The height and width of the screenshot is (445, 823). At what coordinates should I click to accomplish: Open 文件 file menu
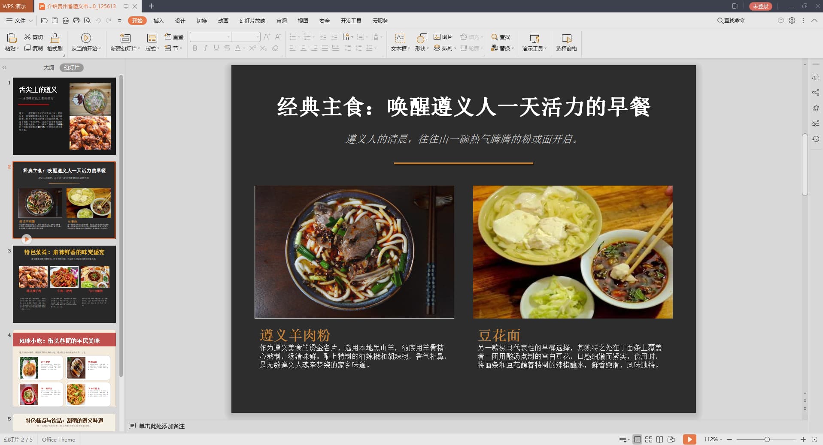coord(19,21)
